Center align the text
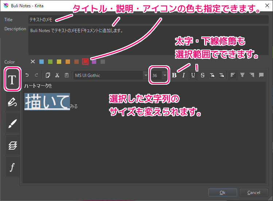Viewport: 273px width, 201px height. pyautogui.click(x=242, y=75)
